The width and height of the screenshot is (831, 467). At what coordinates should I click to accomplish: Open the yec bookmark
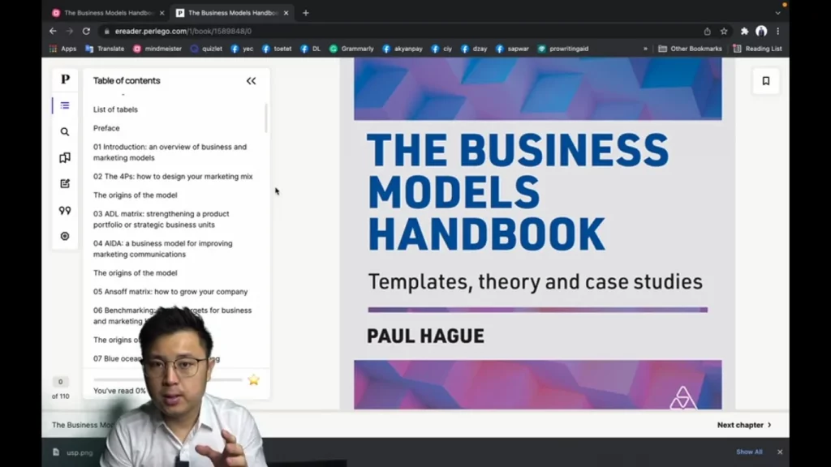click(242, 49)
